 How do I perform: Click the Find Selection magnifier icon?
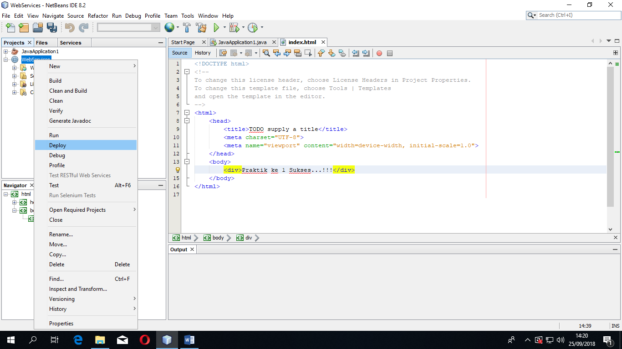266,53
